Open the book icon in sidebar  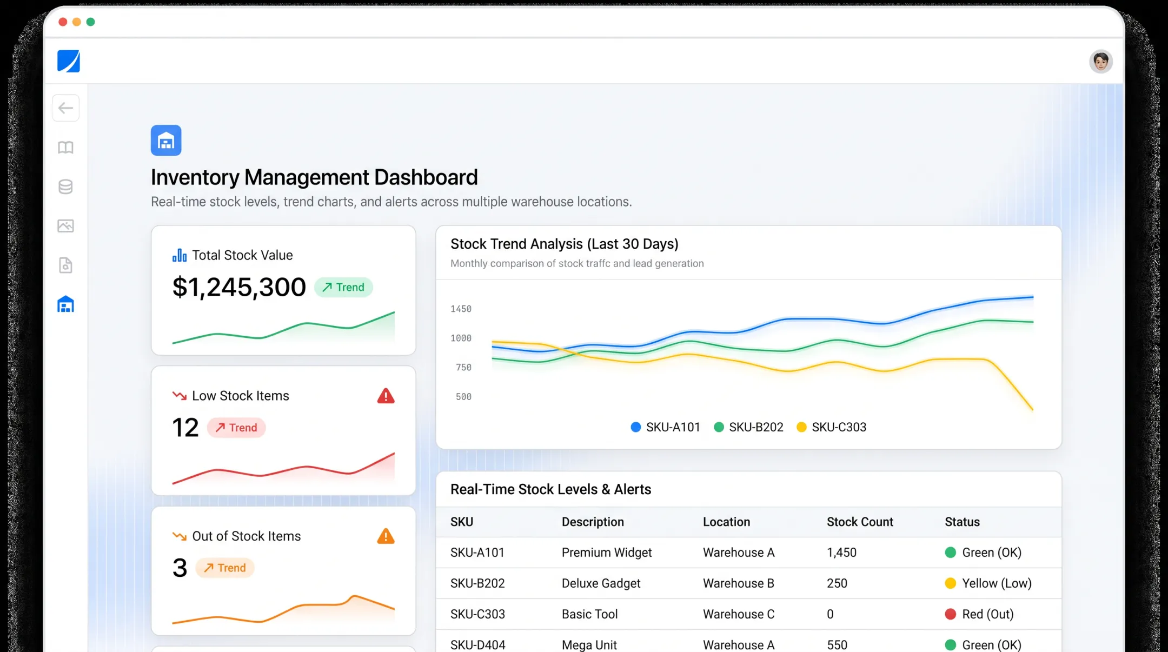coord(66,148)
